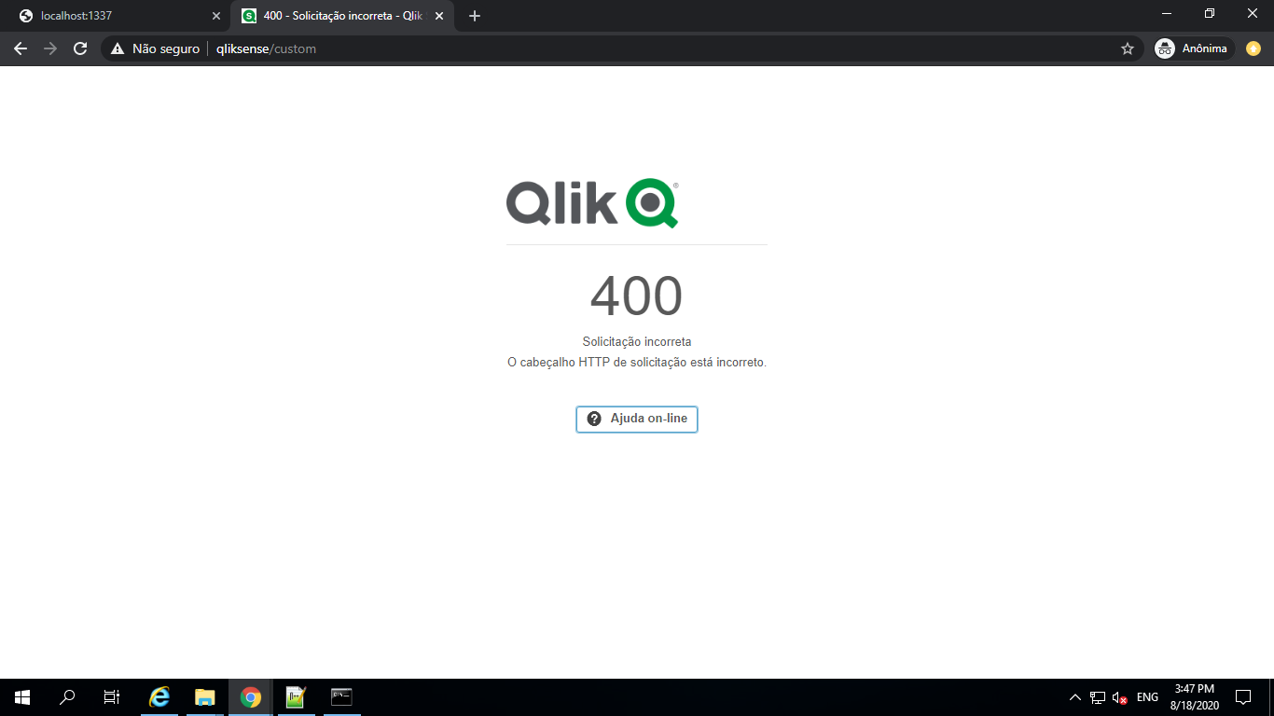
Task: Launch Internet Explorer from the taskbar
Action: point(159,697)
